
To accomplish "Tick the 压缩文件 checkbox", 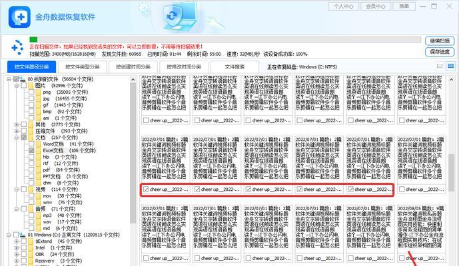I will click(24, 131).
